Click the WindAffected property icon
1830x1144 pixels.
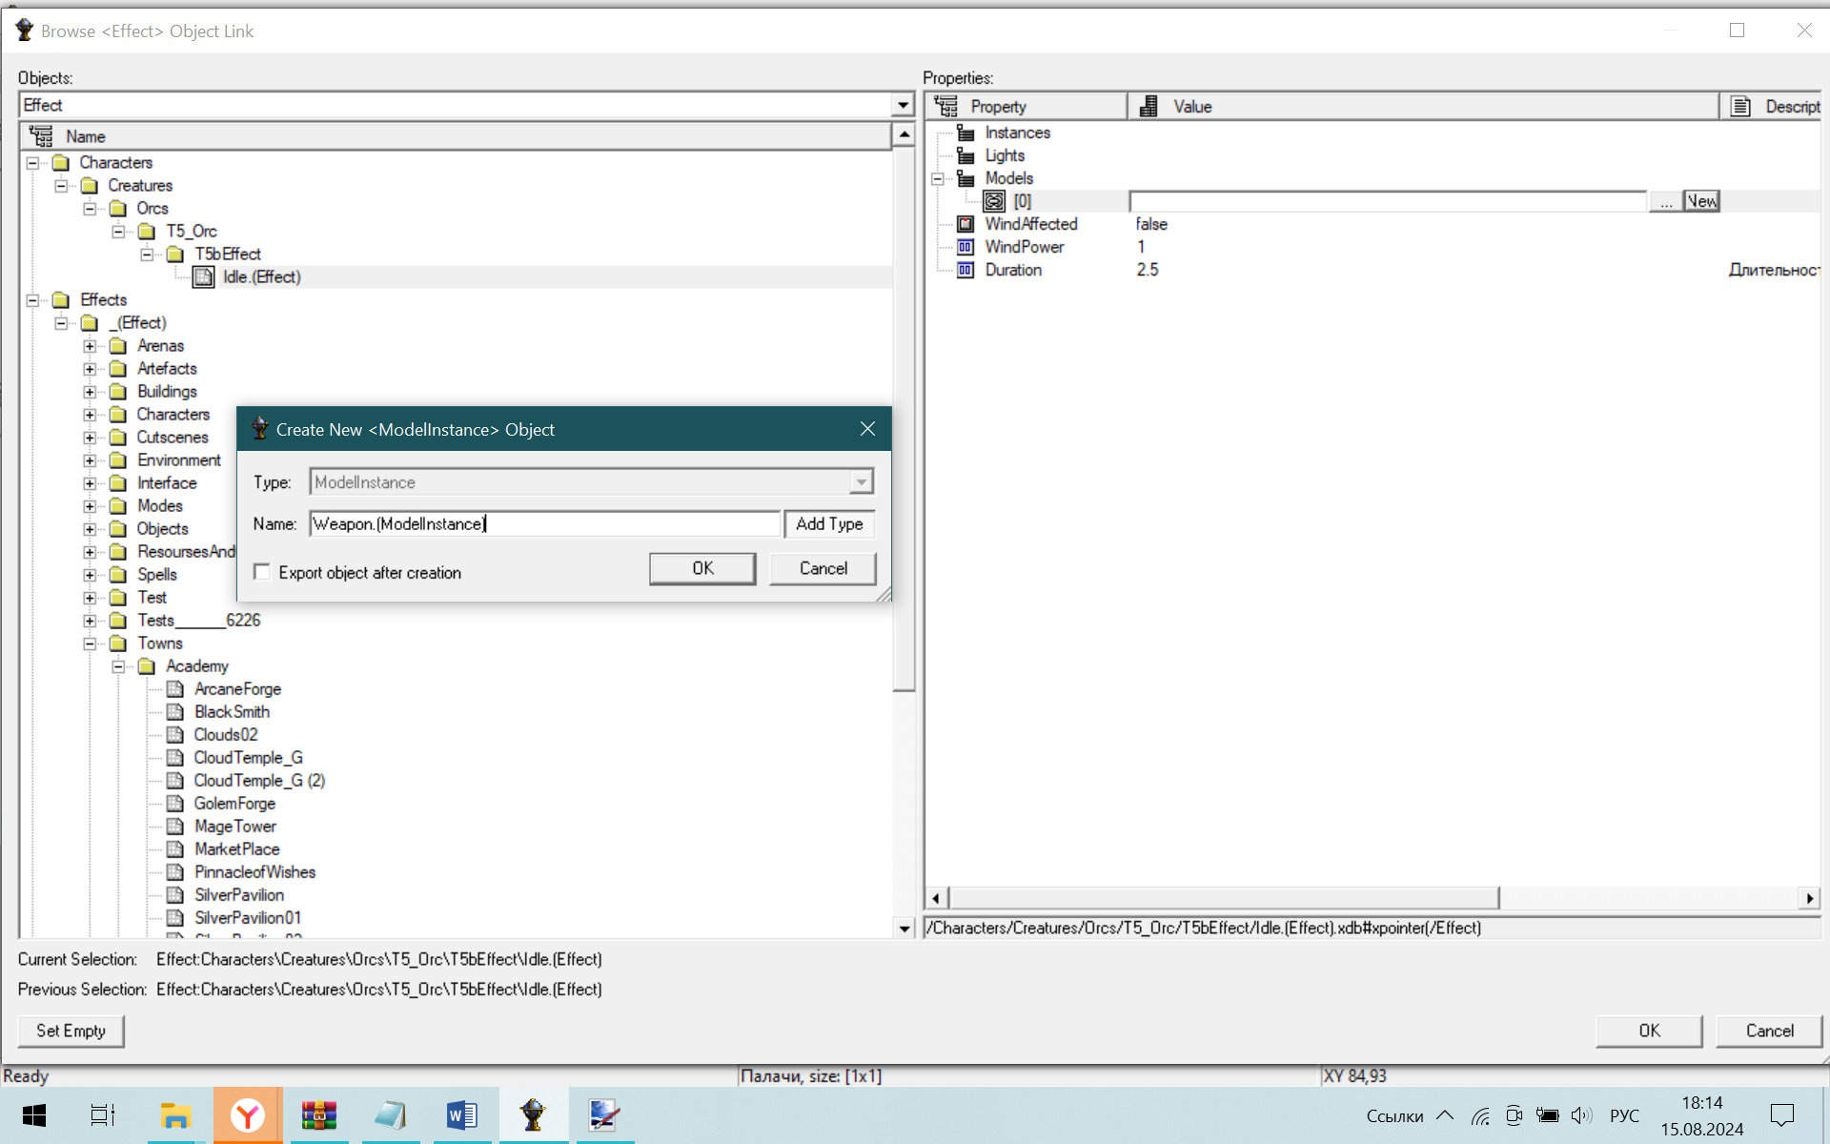[966, 224]
